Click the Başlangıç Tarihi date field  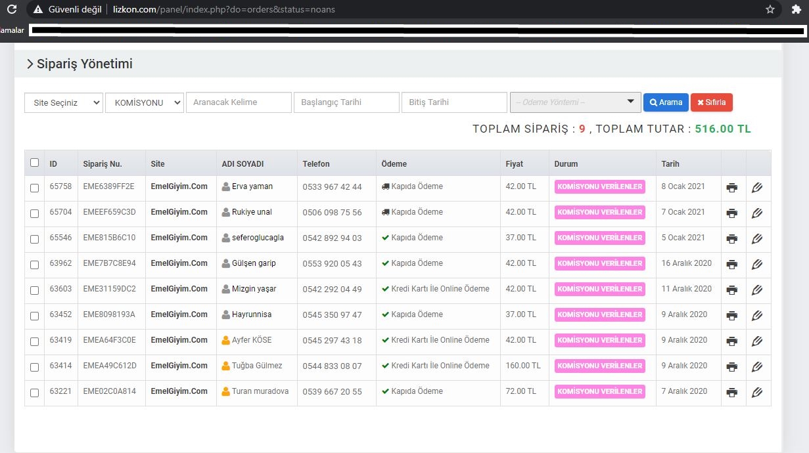coord(346,102)
